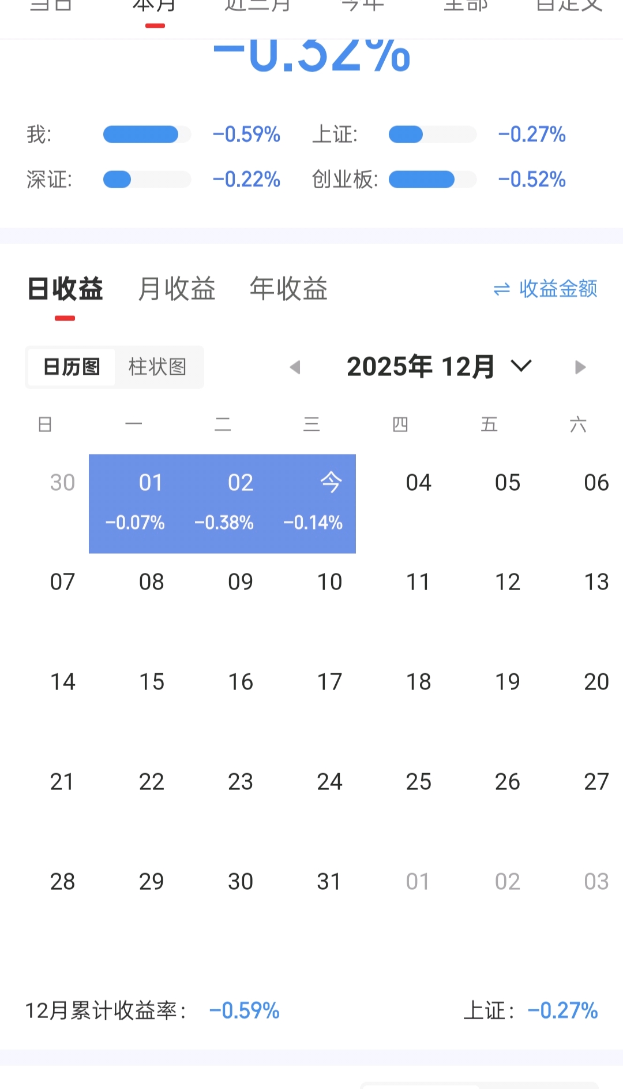Go to next month using right arrow

tap(580, 367)
